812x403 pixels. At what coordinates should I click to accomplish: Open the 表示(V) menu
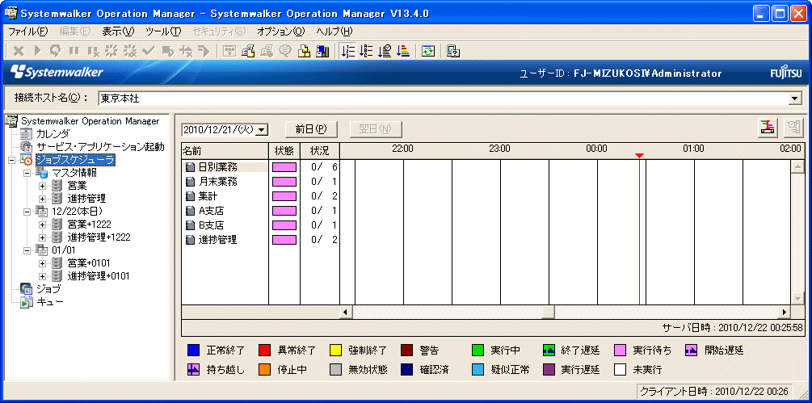tap(118, 31)
